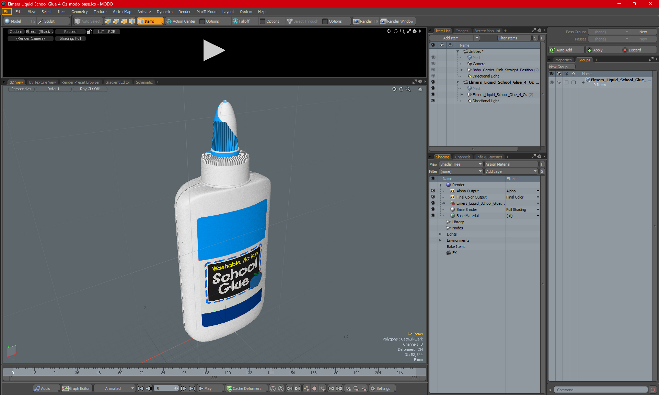Go to first frame of the timeline
Viewport: 659px width, 395px height.
point(140,388)
